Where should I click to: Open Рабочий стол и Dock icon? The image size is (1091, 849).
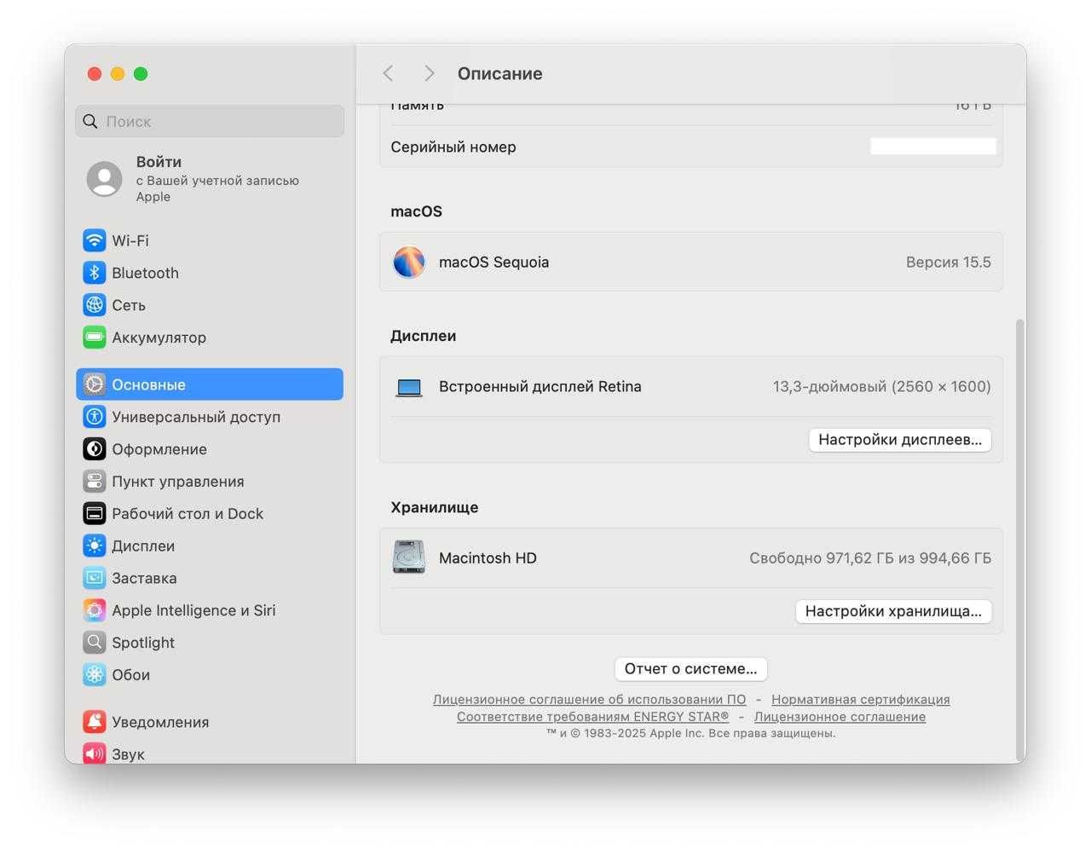[95, 514]
